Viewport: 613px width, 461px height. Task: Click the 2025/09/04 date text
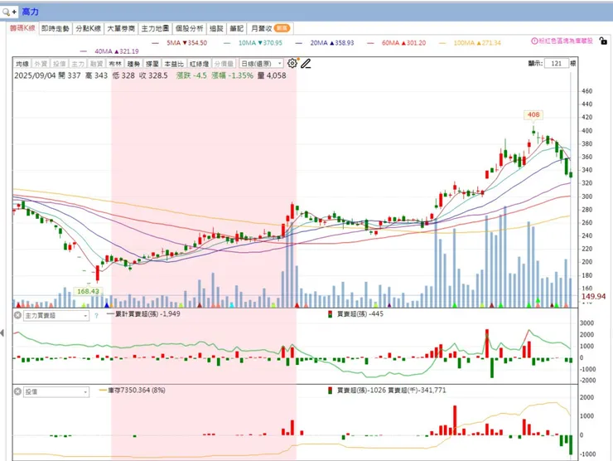[35, 75]
